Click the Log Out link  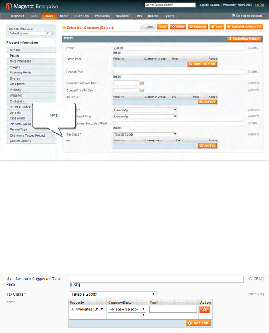point(259,5)
